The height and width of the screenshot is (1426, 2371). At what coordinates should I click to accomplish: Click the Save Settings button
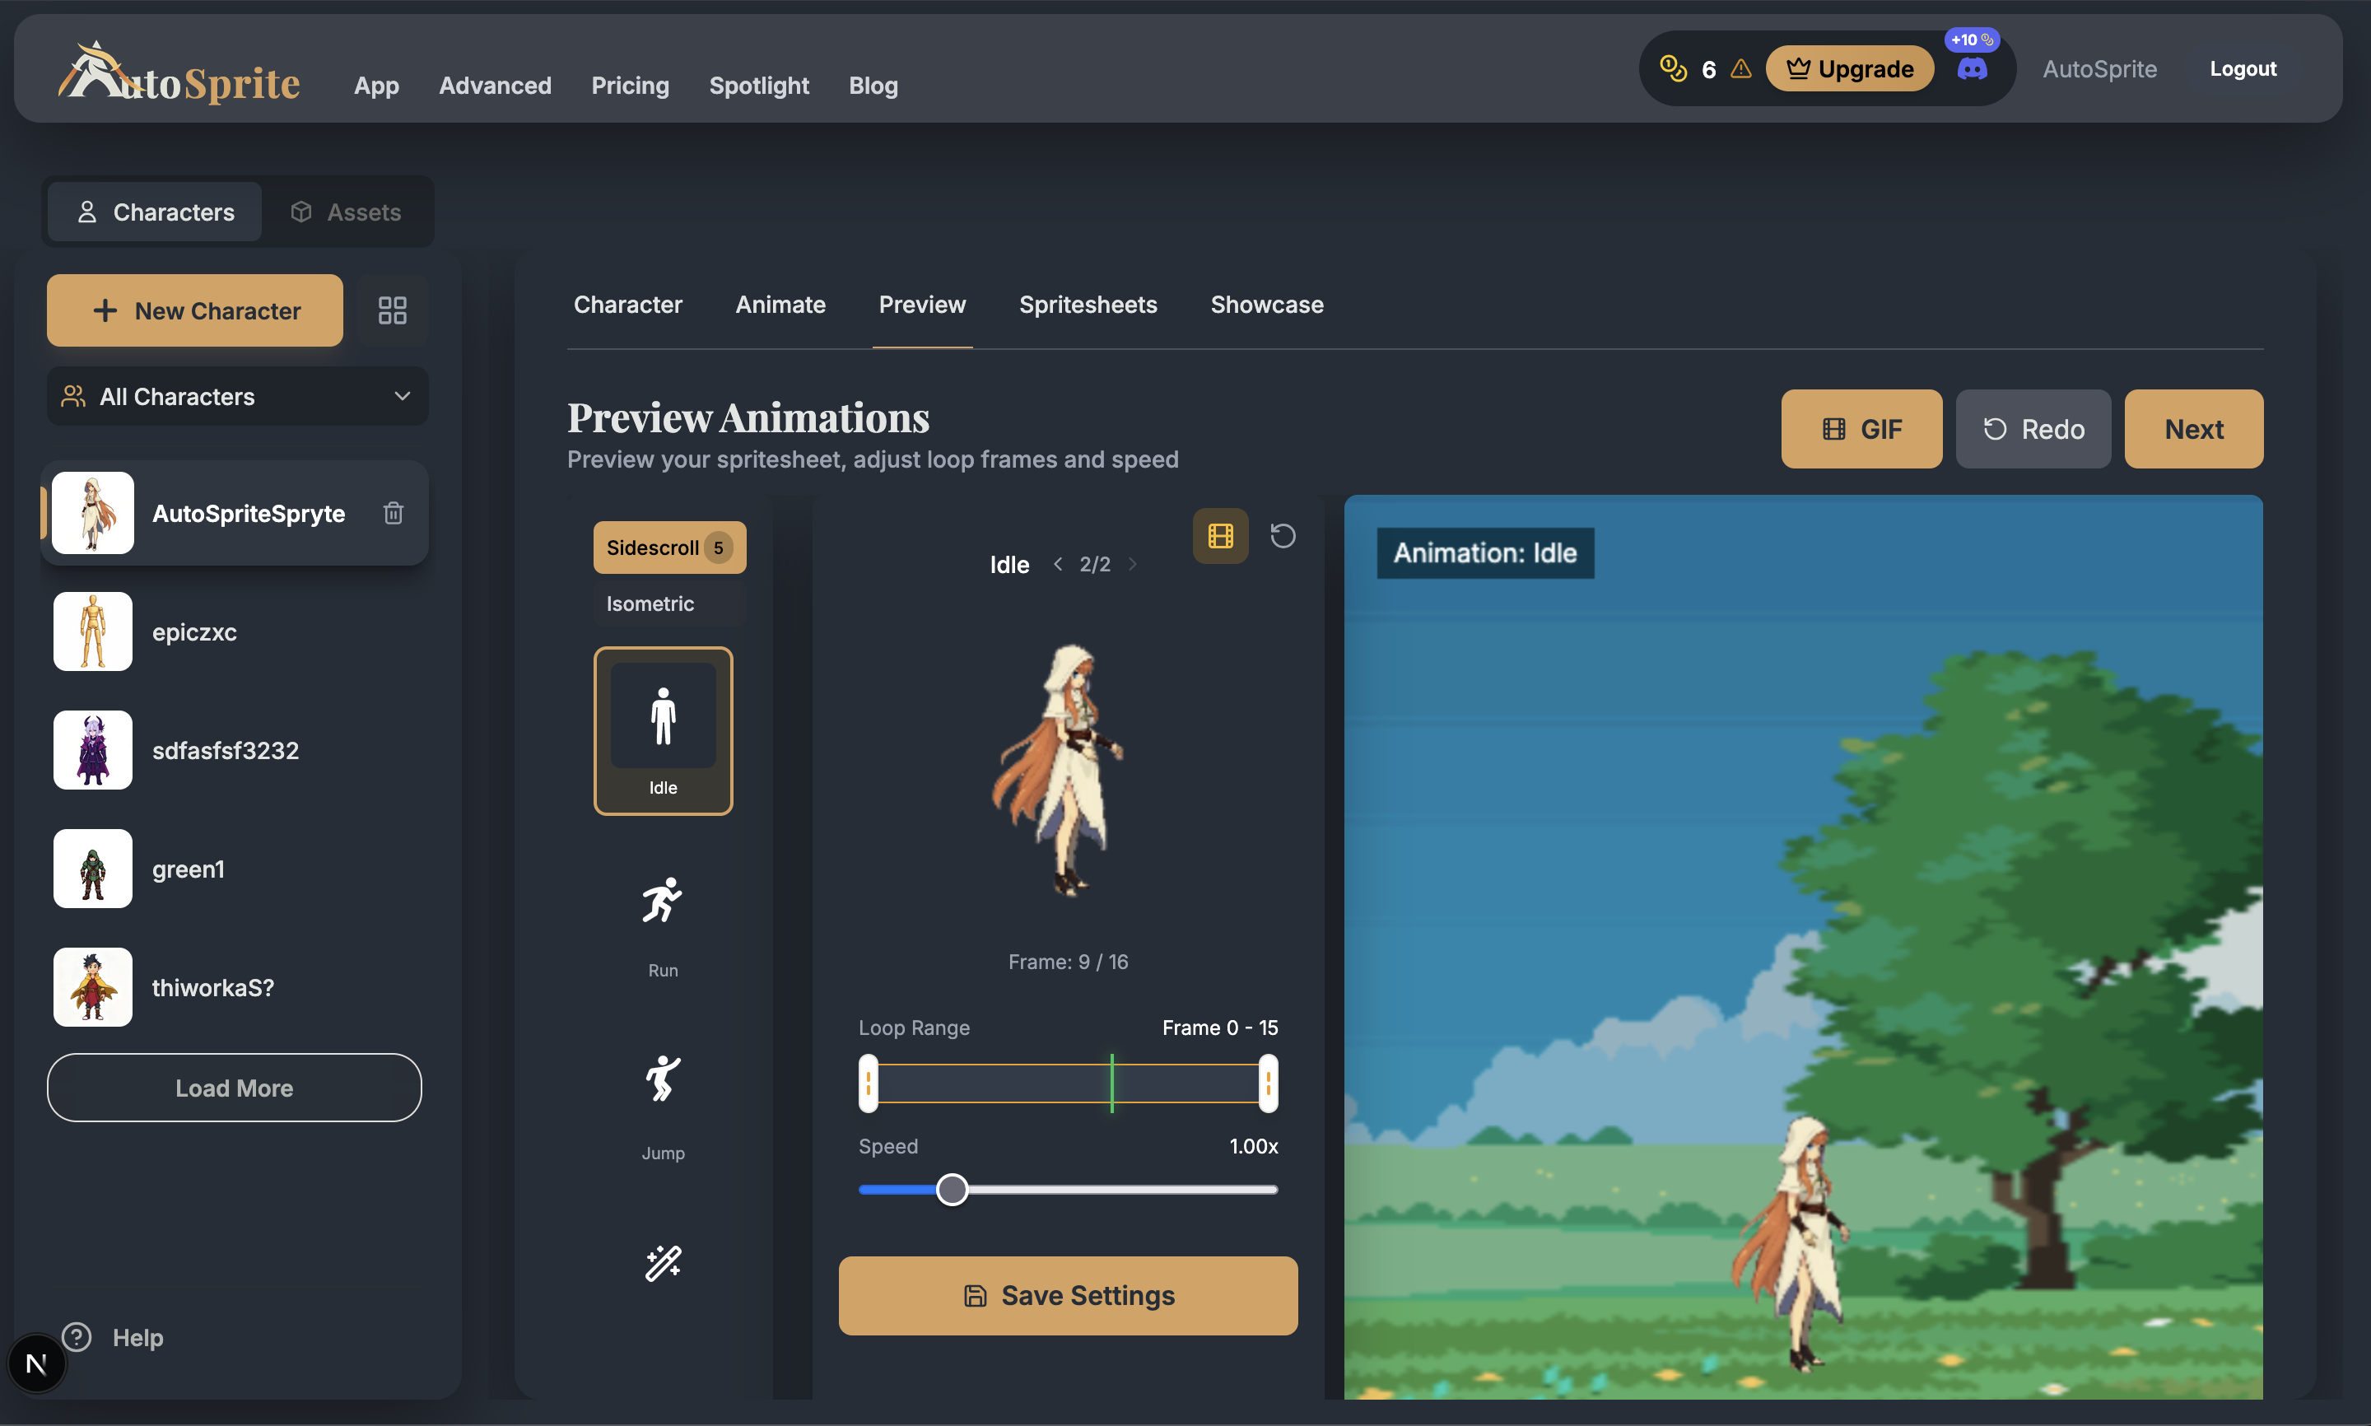pyautogui.click(x=1067, y=1295)
